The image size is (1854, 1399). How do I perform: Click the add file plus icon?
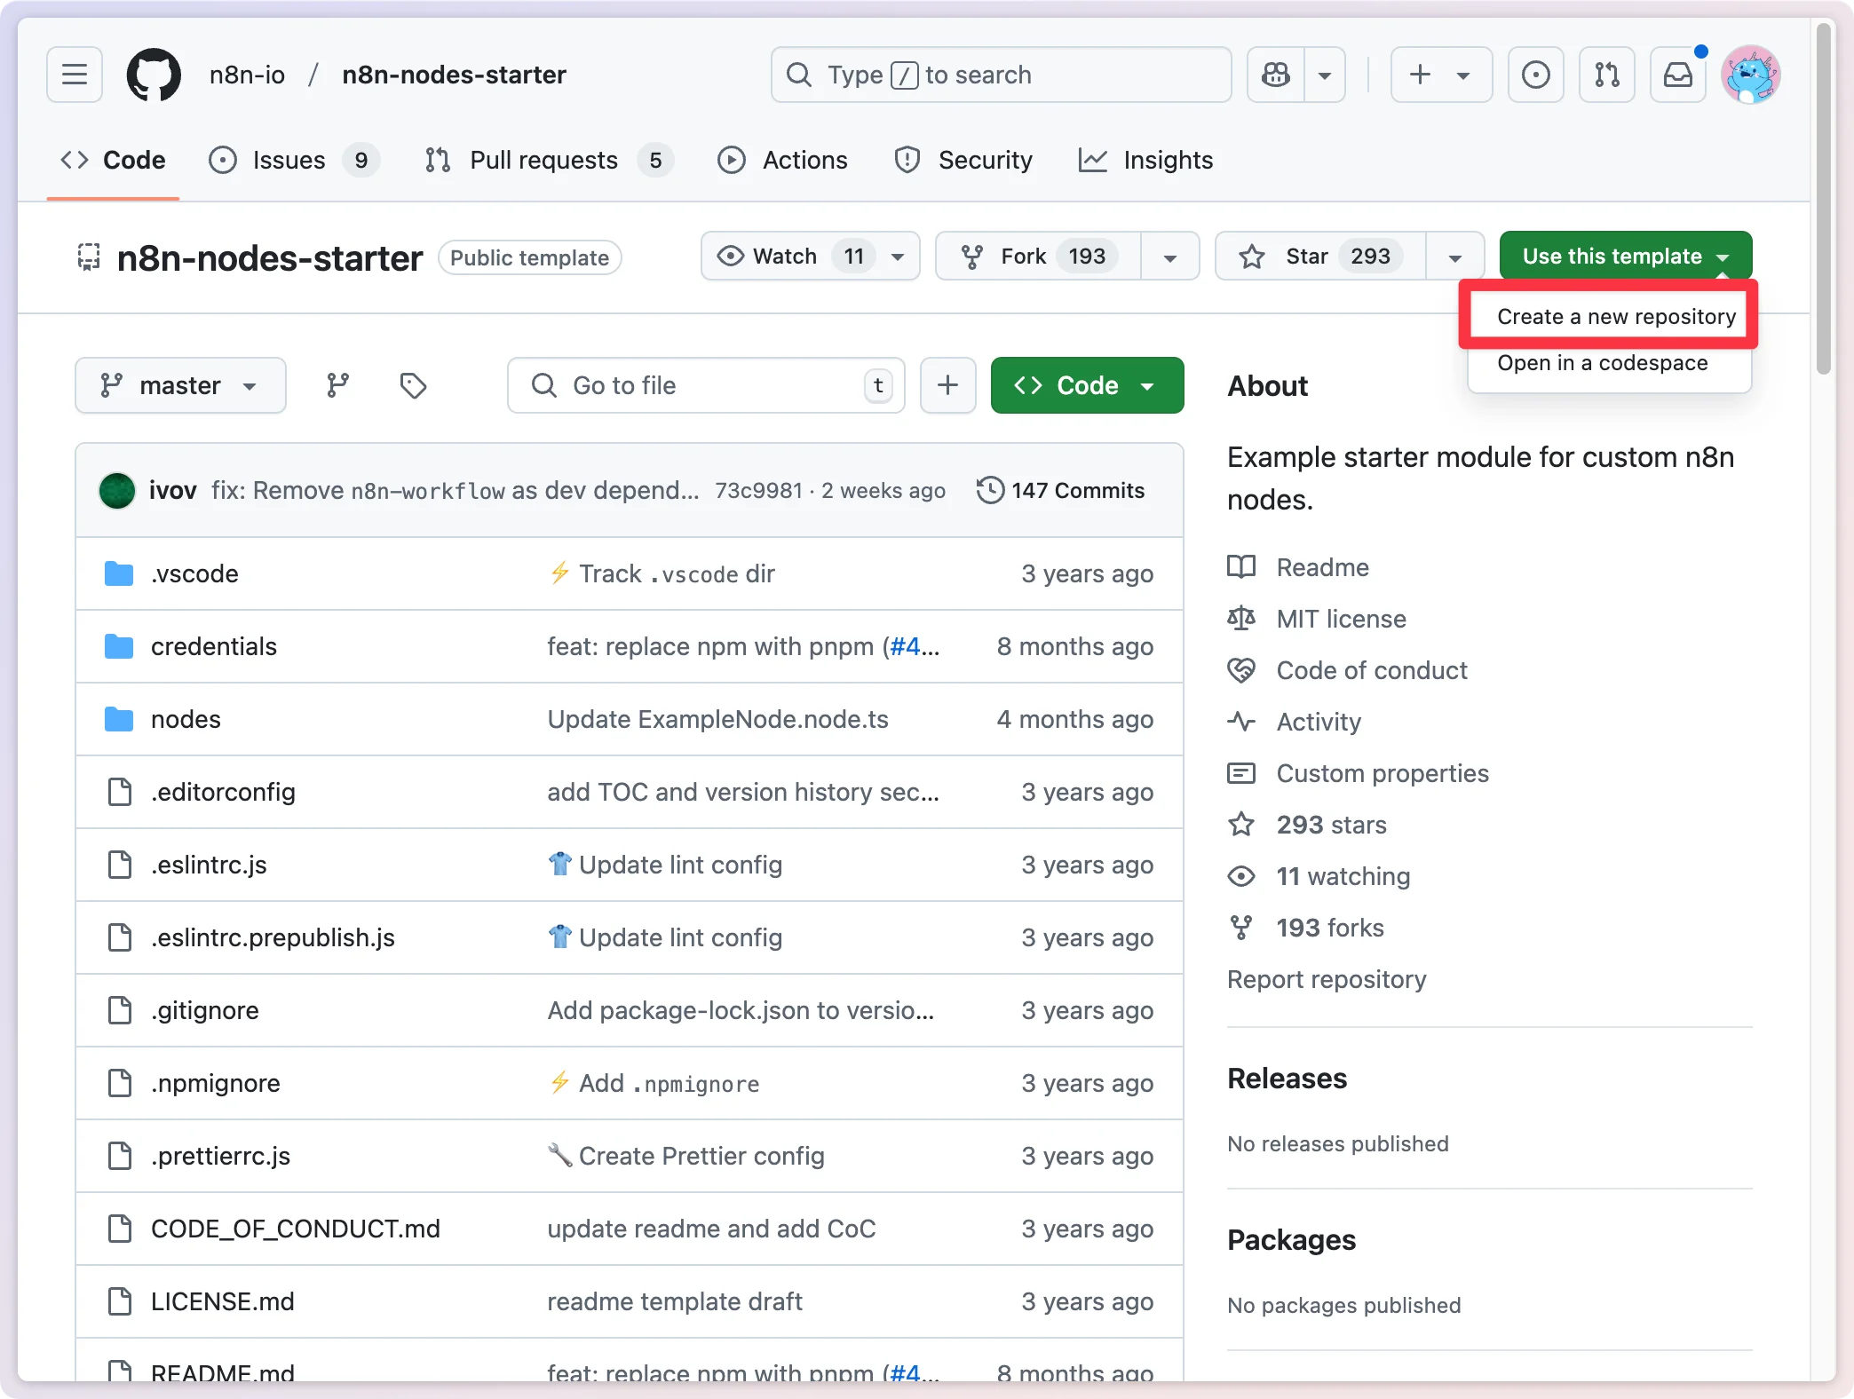(x=947, y=385)
